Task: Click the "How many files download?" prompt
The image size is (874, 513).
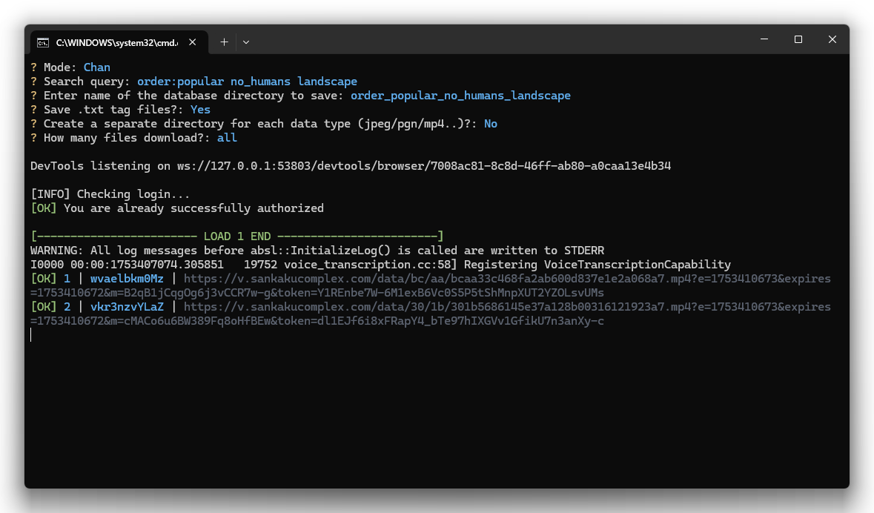Action: coord(127,138)
